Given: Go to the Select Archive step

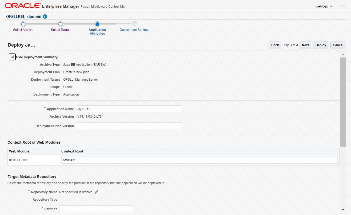Looking at the screenshot, I should point(23,30).
